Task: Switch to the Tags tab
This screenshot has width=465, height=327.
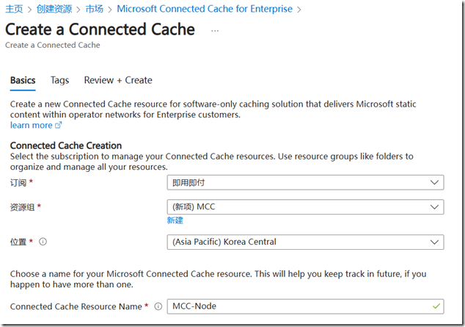Action: click(x=59, y=80)
